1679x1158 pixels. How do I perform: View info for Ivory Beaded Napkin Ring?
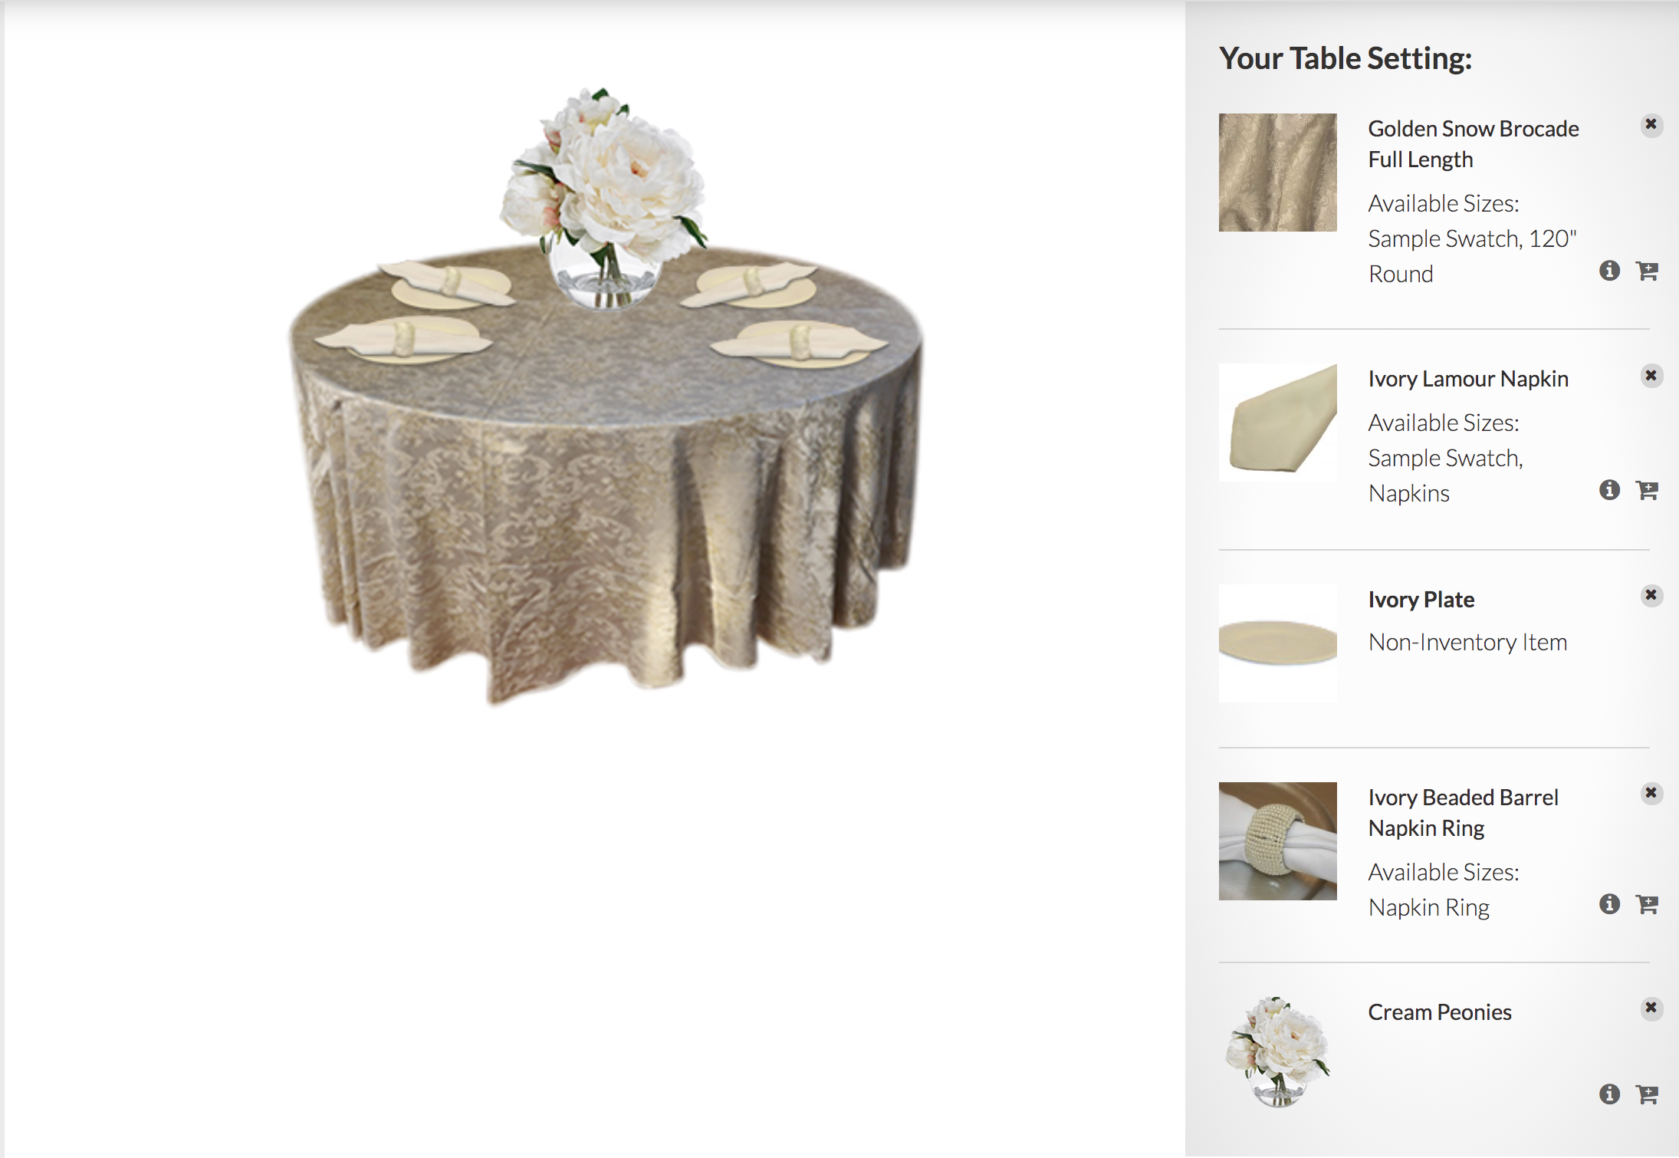(x=1609, y=904)
